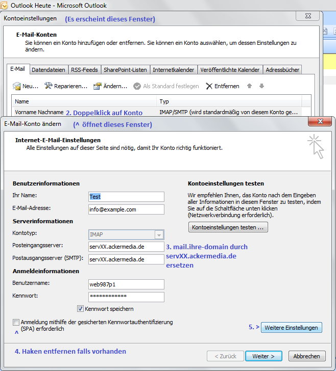Click the IMAP/SMTP type cell text
Image resolution: width=336 pixels, height=371 pixels.
pos(228,112)
